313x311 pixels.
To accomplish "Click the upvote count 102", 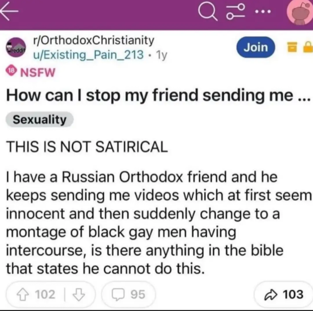I will pos(45,295).
